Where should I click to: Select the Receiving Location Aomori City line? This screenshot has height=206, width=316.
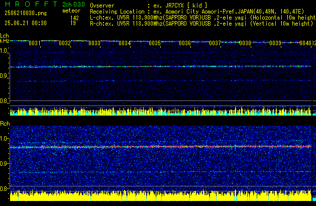tap(197, 12)
